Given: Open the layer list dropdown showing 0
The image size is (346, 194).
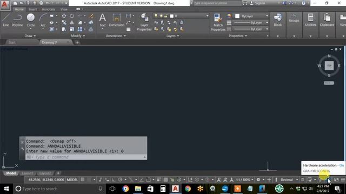Looking at the screenshot, I should (x=181, y=16).
